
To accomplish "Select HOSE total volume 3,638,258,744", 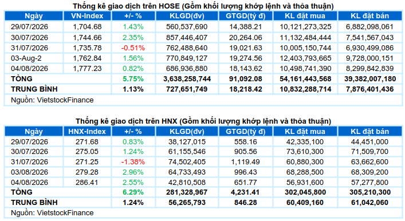I will (187, 79).
